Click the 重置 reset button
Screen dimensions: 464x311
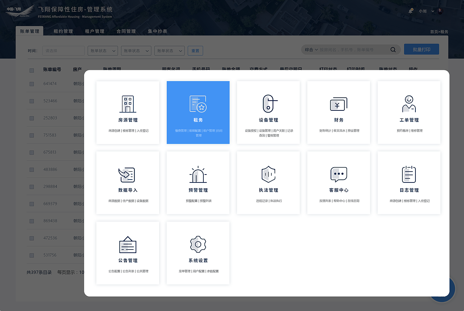pos(195,51)
